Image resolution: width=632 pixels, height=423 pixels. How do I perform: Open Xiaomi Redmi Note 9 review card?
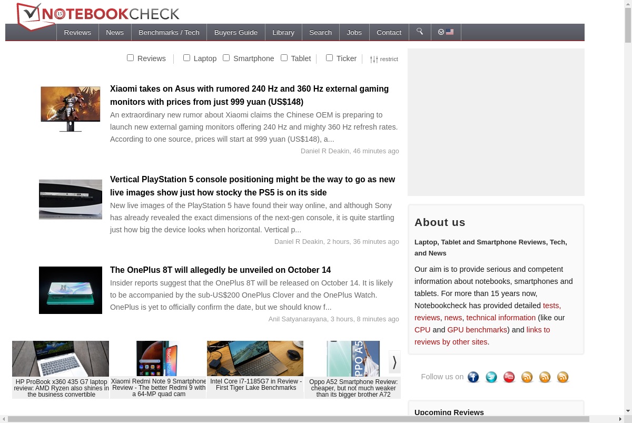click(x=158, y=369)
